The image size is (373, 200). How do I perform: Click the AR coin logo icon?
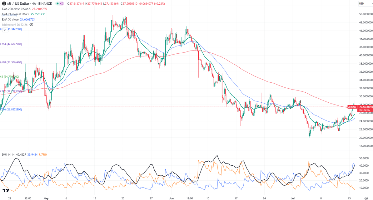tap(4, 3)
